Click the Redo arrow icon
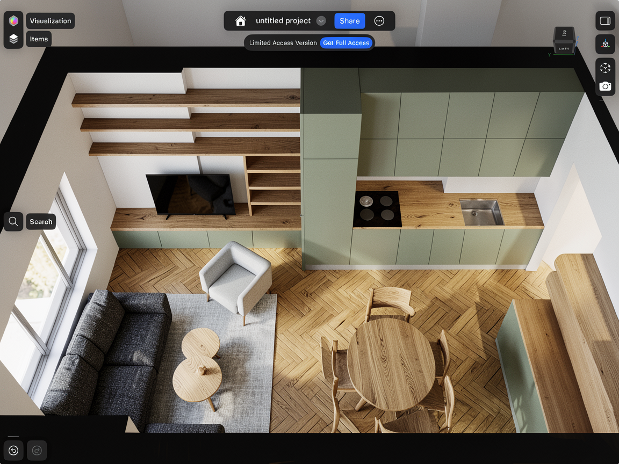Image resolution: width=619 pixels, height=464 pixels. coord(37,451)
